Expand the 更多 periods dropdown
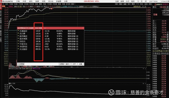The height and width of the screenshot is (98, 169). point(73,4)
